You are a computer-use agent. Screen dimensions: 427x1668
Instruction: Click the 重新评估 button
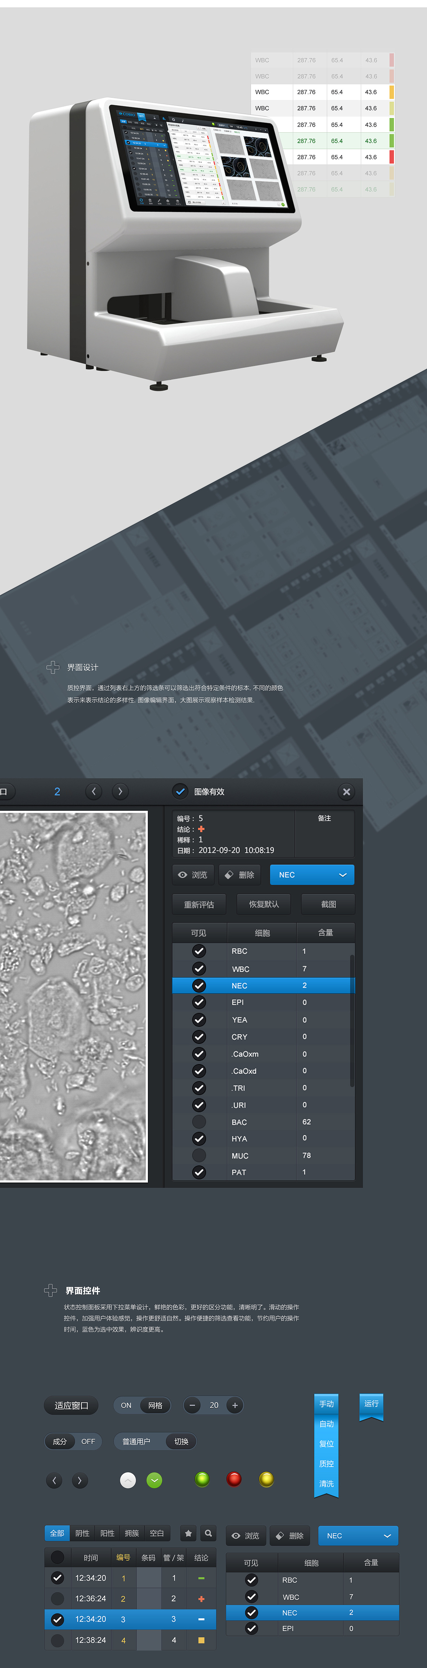pyautogui.click(x=199, y=905)
